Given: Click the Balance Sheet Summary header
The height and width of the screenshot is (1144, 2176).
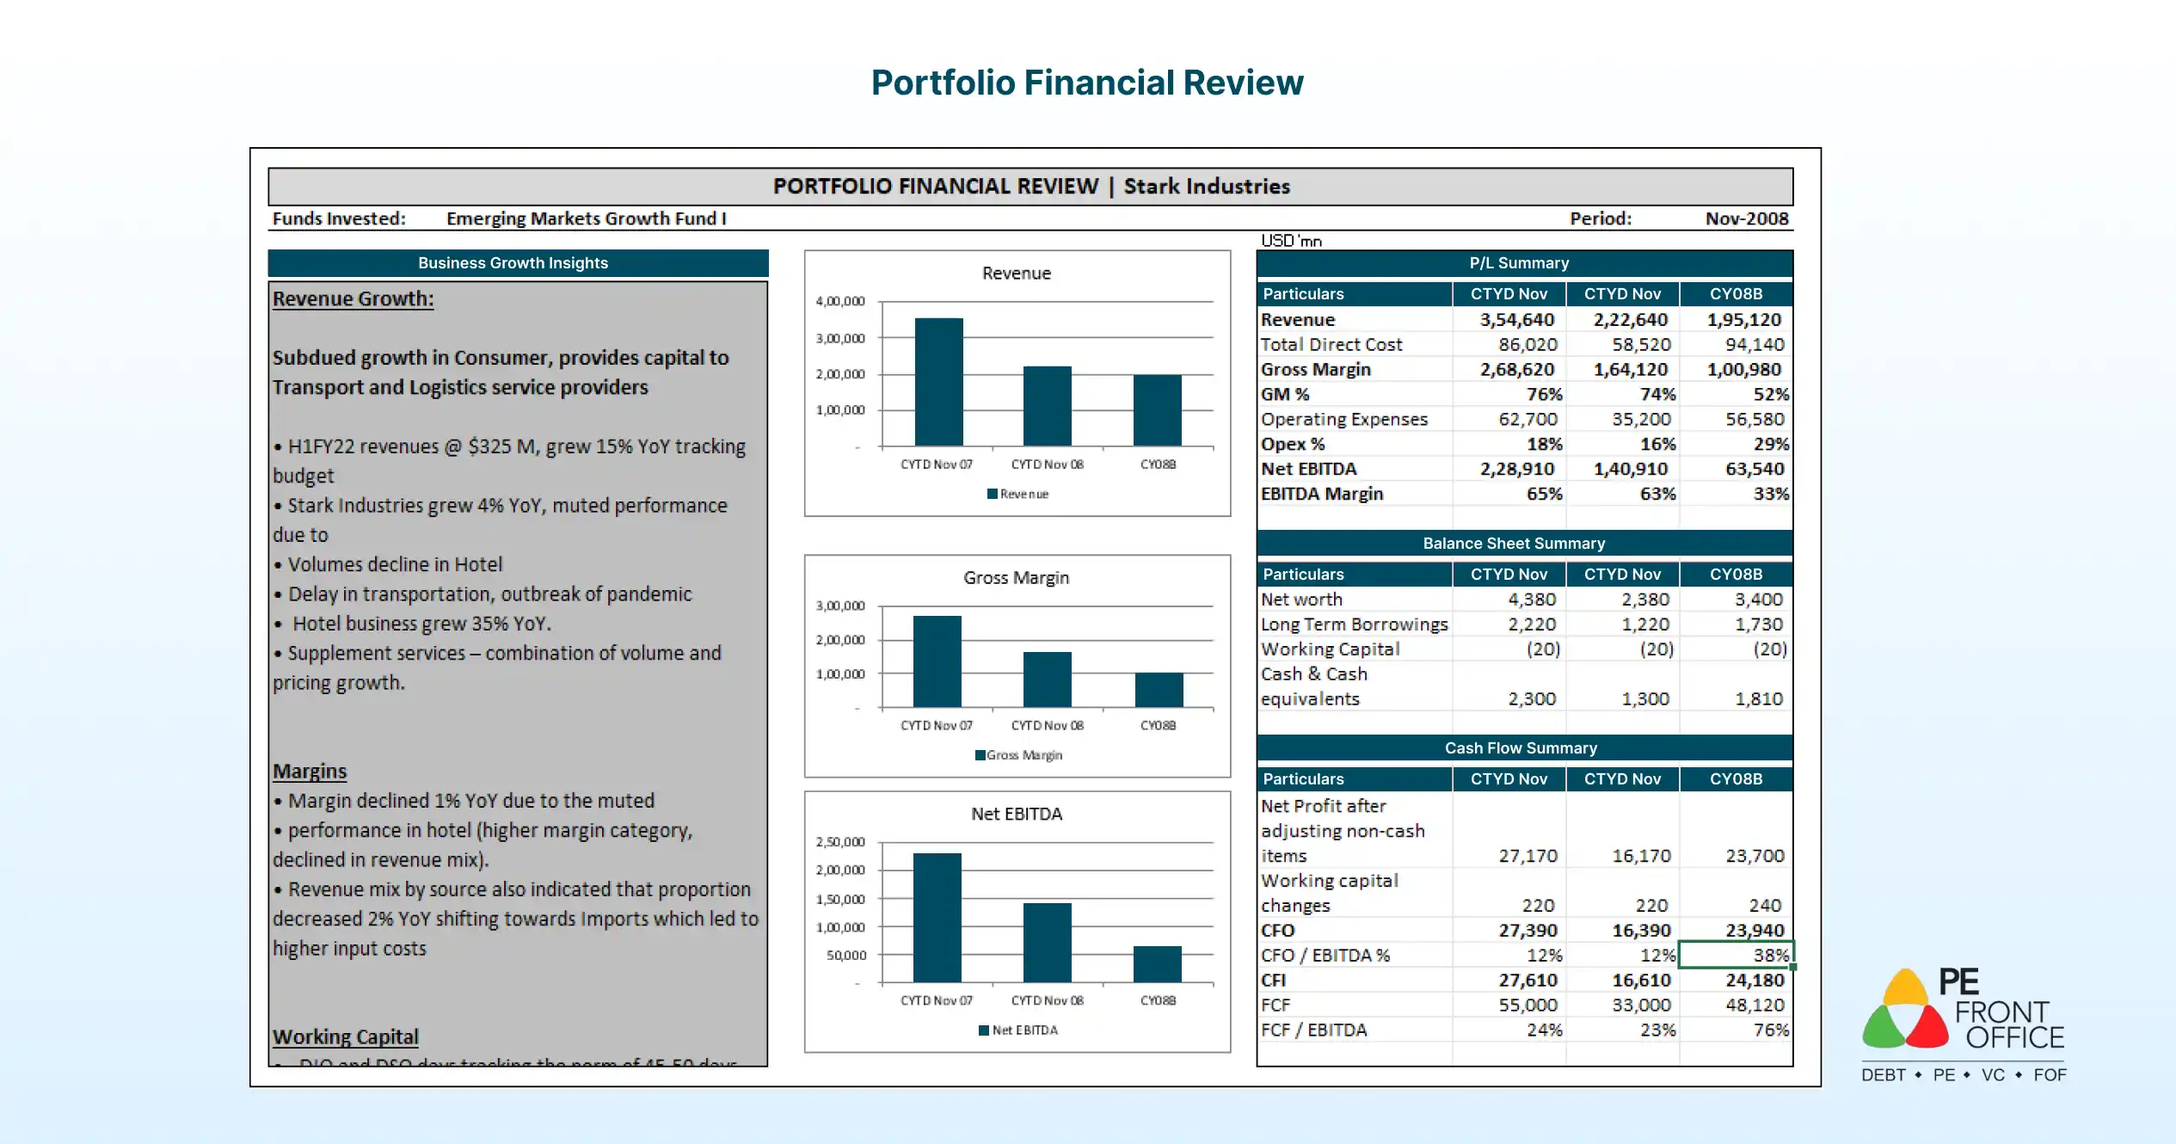Looking at the screenshot, I should click(1525, 544).
